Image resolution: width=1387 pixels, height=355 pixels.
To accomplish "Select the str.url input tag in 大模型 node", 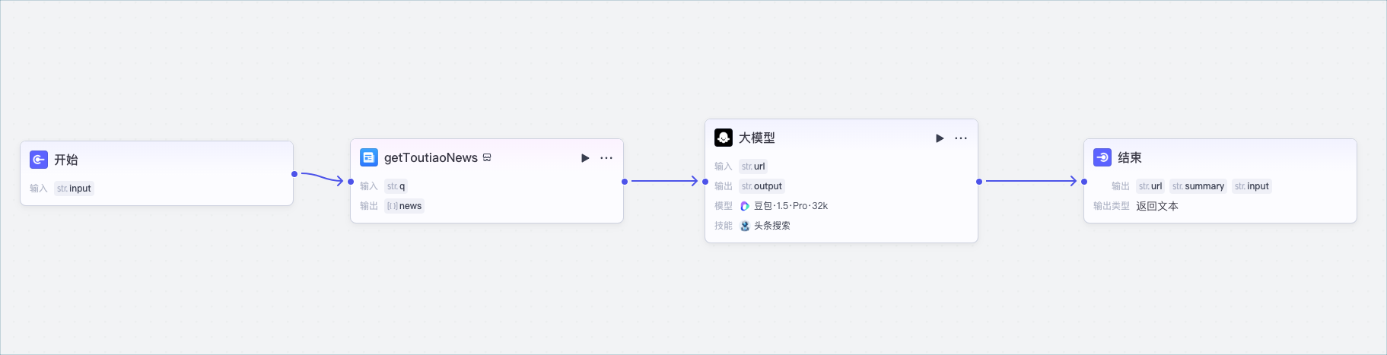I will click(753, 166).
